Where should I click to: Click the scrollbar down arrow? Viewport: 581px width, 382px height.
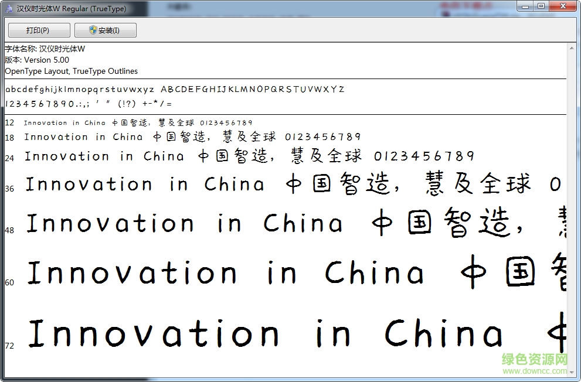click(571, 373)
